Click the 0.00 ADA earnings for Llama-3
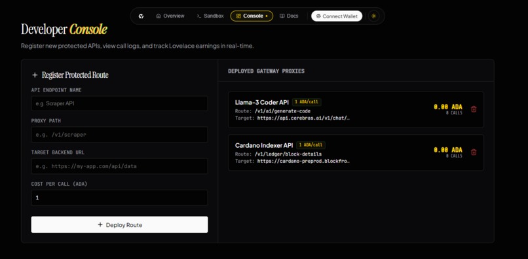528x259 pixels. [x=448, y=107]
